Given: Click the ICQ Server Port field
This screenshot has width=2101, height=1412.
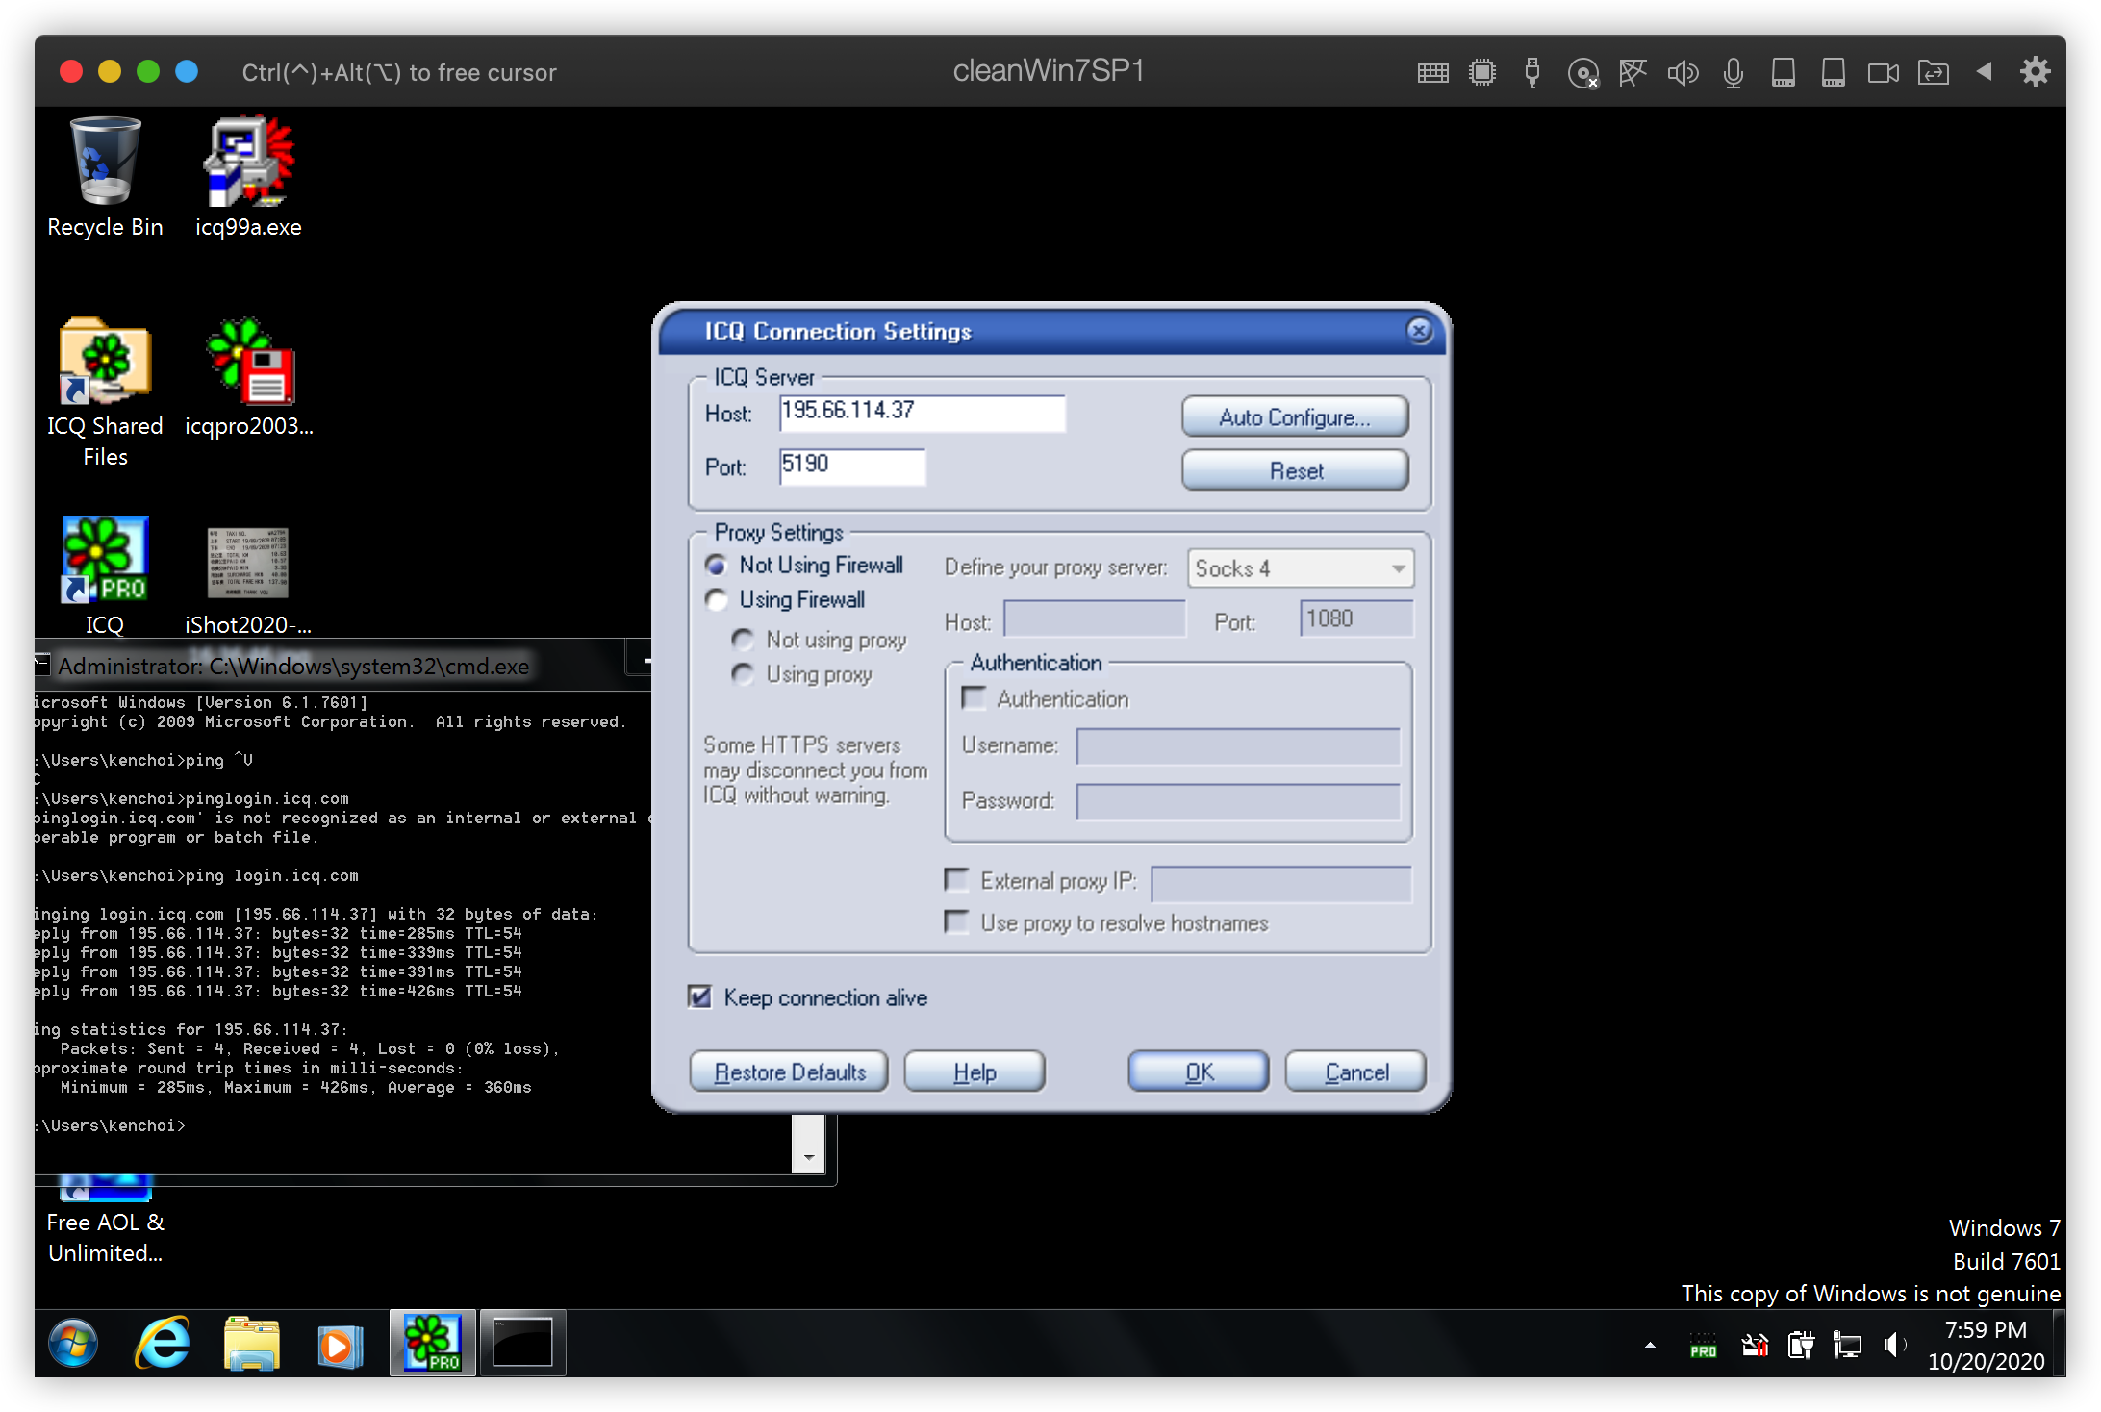Looking at the screenshot, I should [x=852, y=466].
